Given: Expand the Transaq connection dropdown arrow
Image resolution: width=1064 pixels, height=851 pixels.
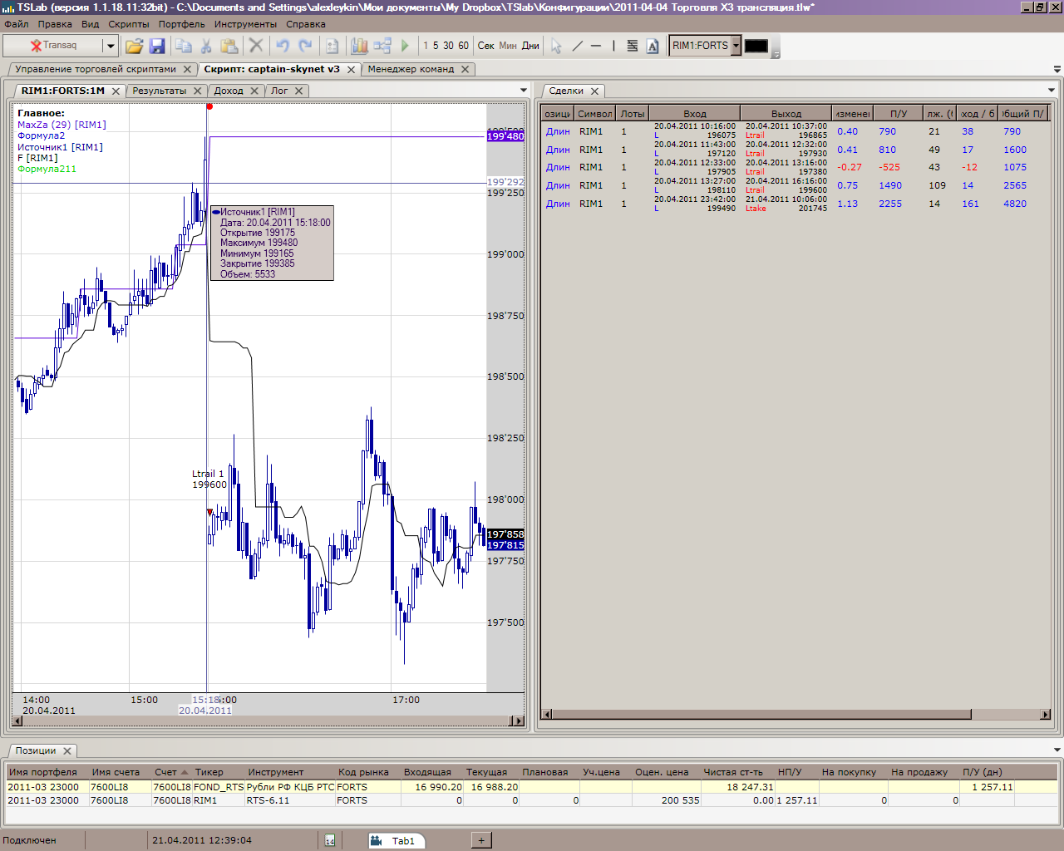Looking at the screenshot, I should pyautogui.click(x=110, y=46).
